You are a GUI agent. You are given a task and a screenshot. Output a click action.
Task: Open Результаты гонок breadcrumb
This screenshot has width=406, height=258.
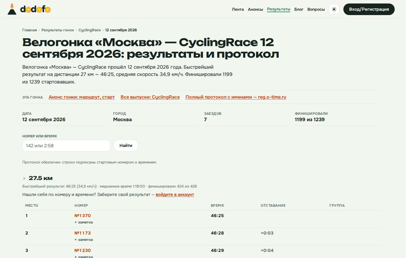pyautogui.click(x=58, y=30)
